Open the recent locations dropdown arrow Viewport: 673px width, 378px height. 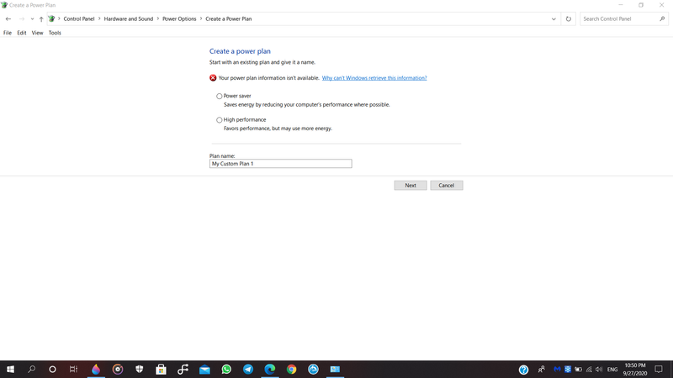click(32, 18)
